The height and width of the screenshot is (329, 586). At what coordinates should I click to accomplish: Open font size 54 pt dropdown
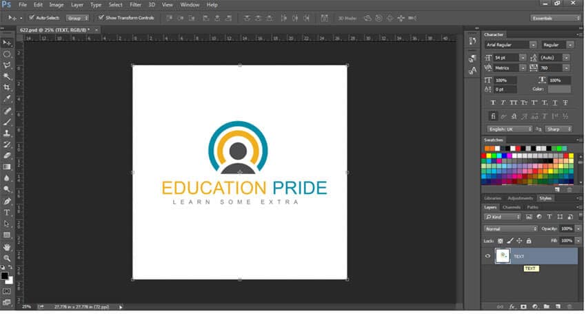click(x=523, y=58)
